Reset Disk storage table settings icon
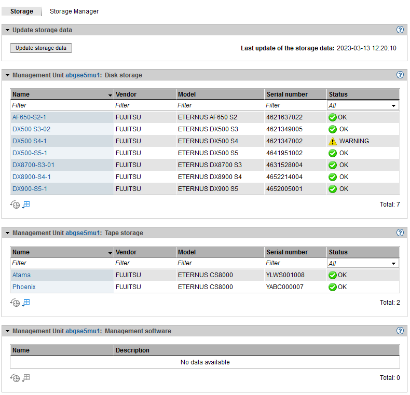This screenshot has width=410, height=395. click(15, 205)
